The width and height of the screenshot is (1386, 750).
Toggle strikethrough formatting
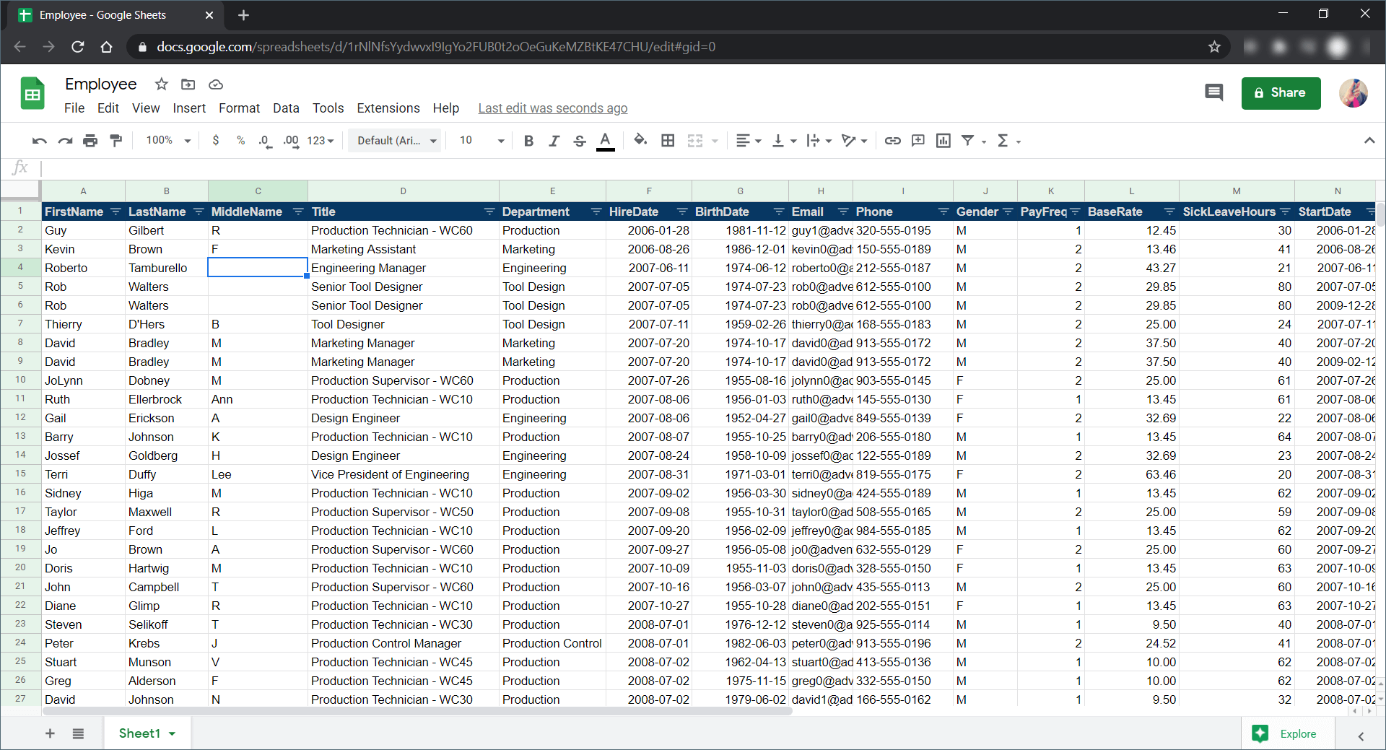click(580, 141)
